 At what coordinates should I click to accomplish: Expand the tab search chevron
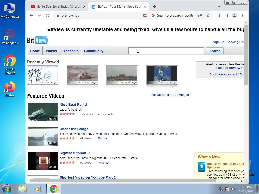pyautogui.click(x=219, y=7)
